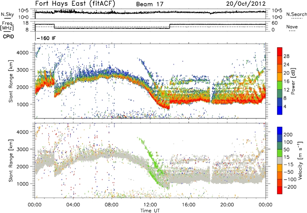Click the left '10^5' noise axis value
This screenshot has height=213, width=307.
coord(23,10)
